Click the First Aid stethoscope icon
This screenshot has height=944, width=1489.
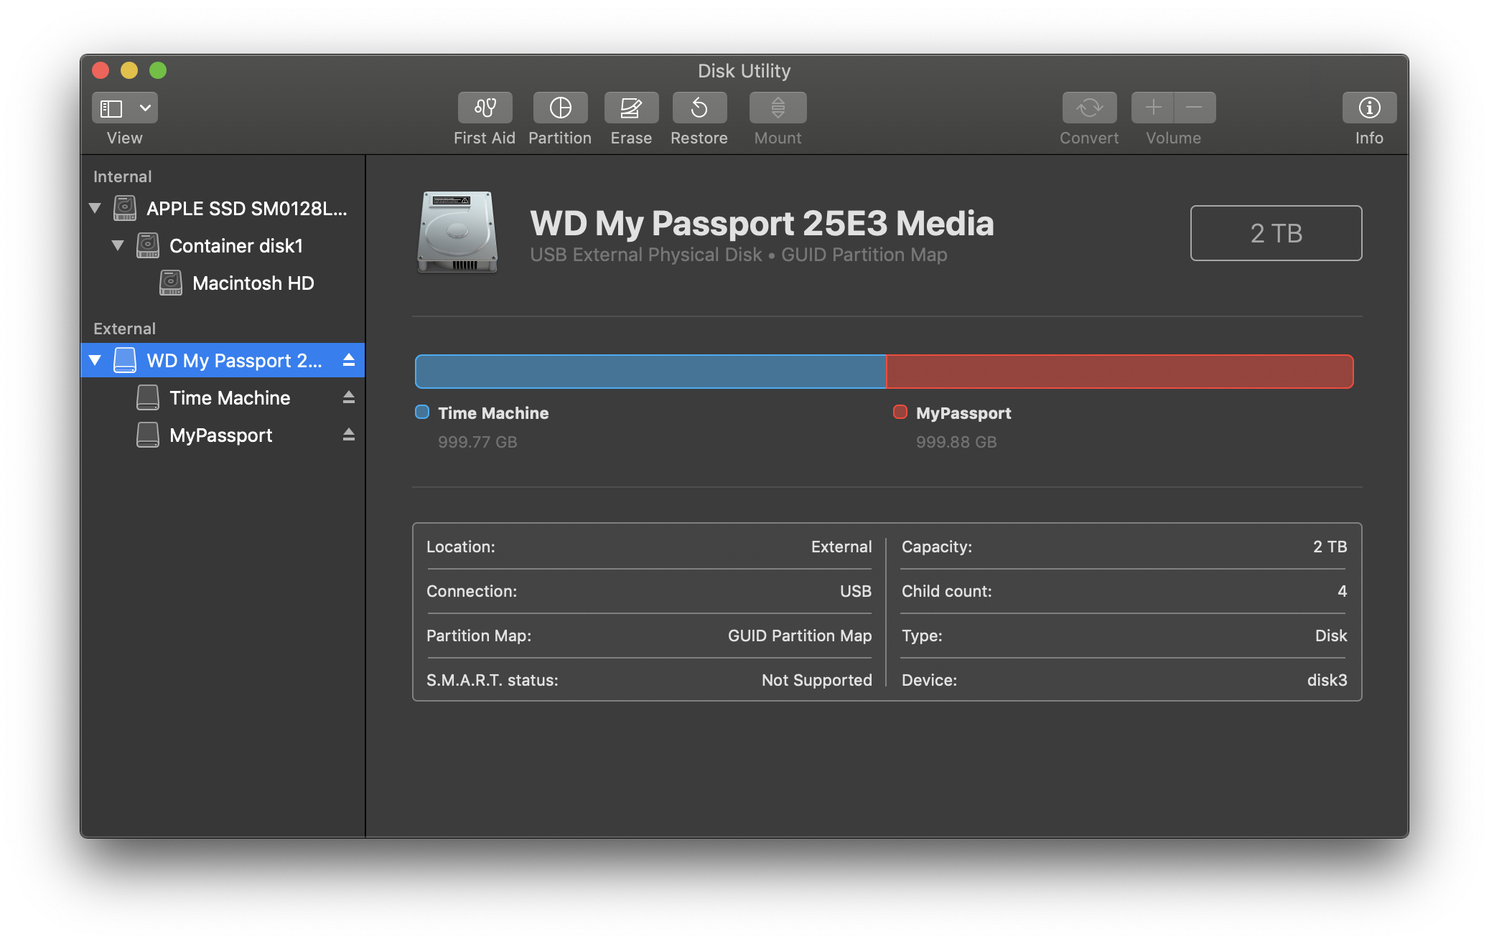485,108
